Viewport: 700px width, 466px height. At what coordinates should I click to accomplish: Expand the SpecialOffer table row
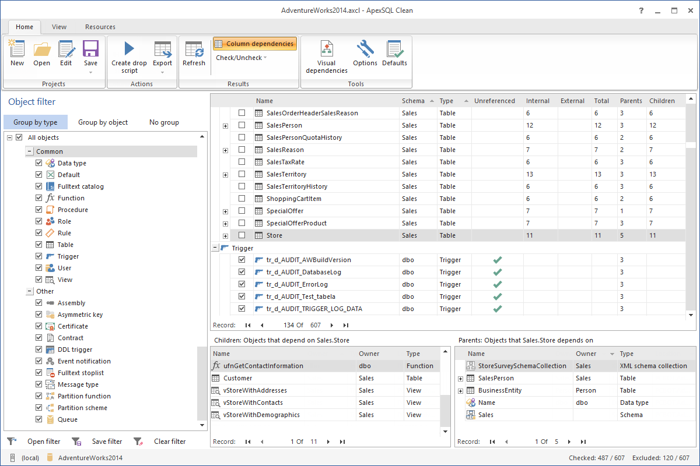point(225,211)
